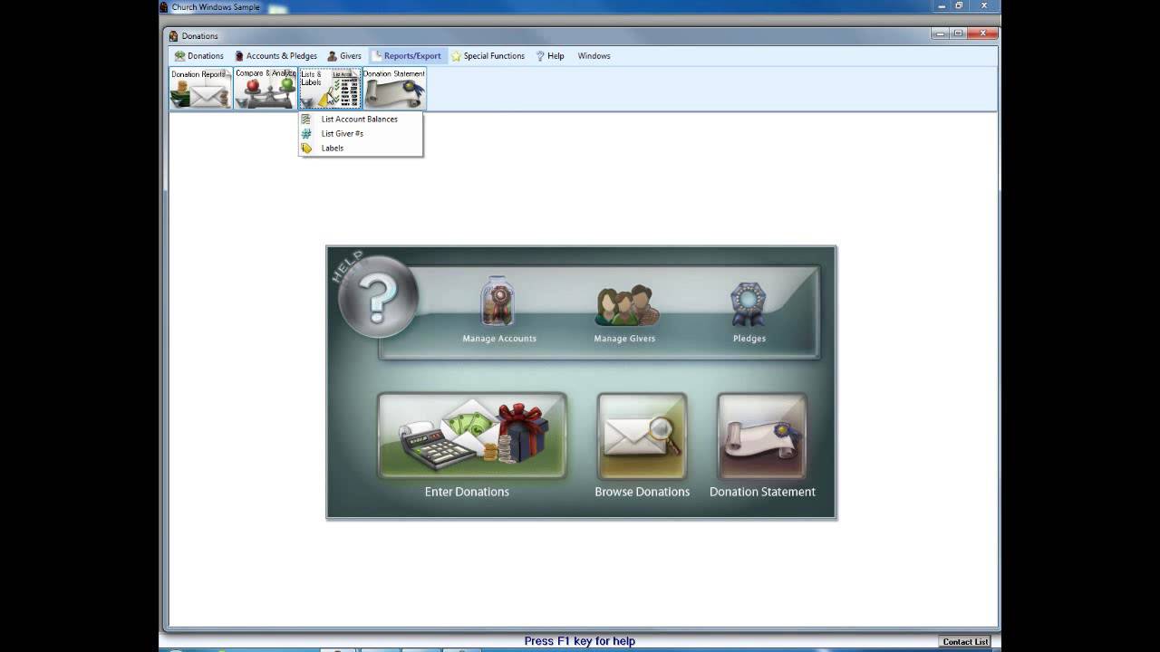1160x652 pixels.
Task: Expand the Special Functions menu
Action: pyautogui.click(x=488, y=56)
